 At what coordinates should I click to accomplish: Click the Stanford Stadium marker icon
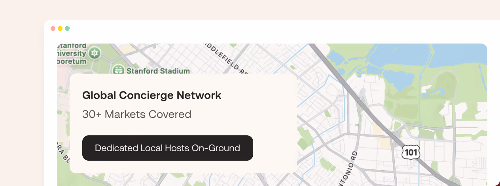pos(118,71)
